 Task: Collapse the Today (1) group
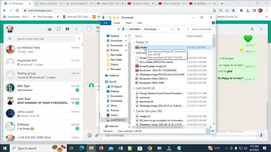pyautogui.click(x=134, y=42)
